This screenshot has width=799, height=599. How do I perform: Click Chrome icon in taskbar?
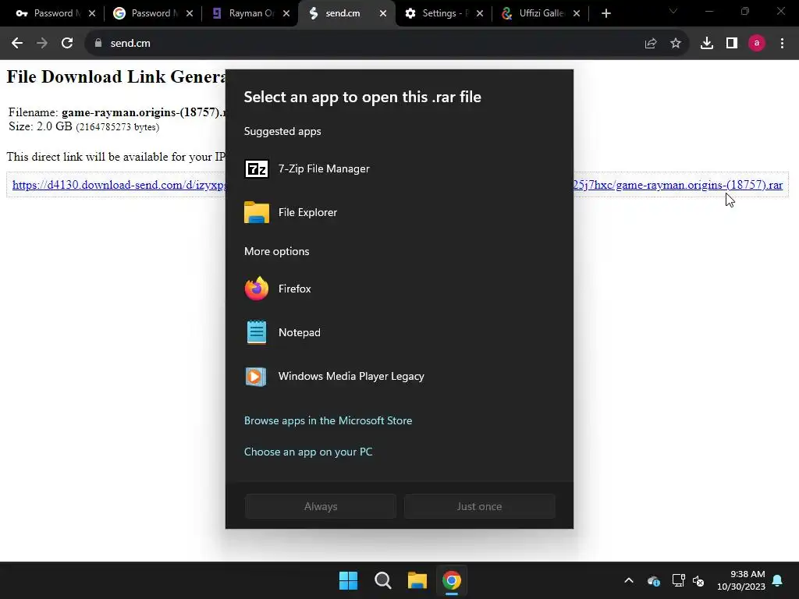point(452,580)
